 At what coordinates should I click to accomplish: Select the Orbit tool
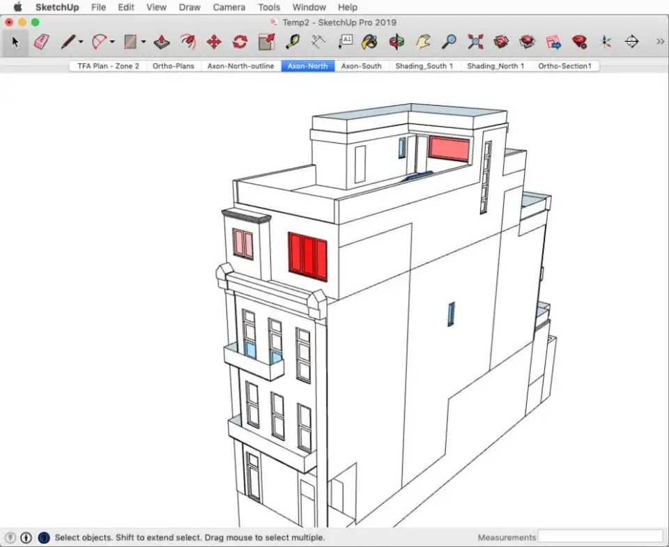397,42
